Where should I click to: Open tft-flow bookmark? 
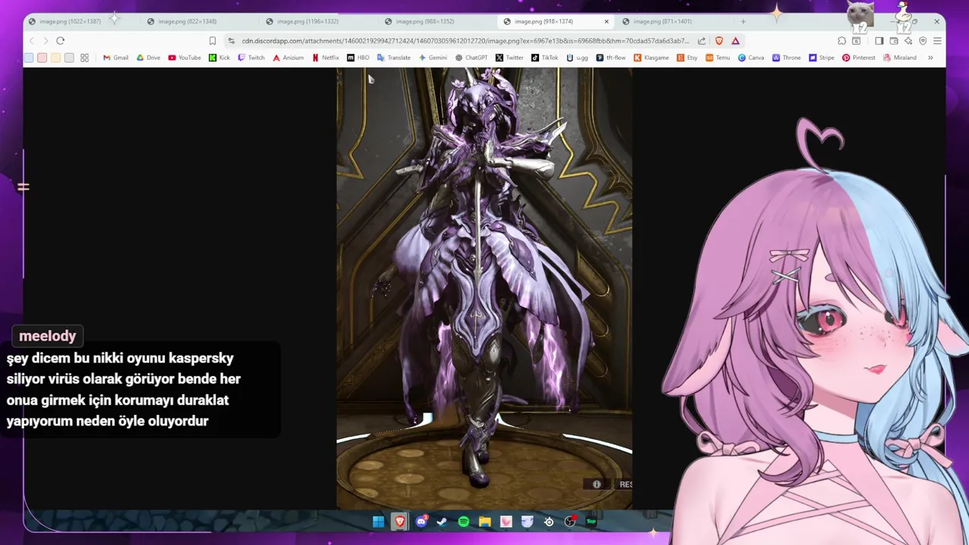click(x=612, y=58)
